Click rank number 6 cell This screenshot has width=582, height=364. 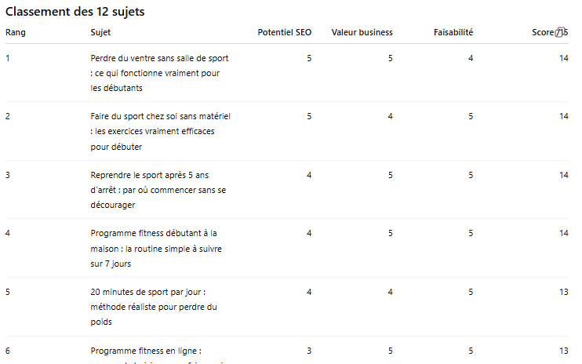8,350
